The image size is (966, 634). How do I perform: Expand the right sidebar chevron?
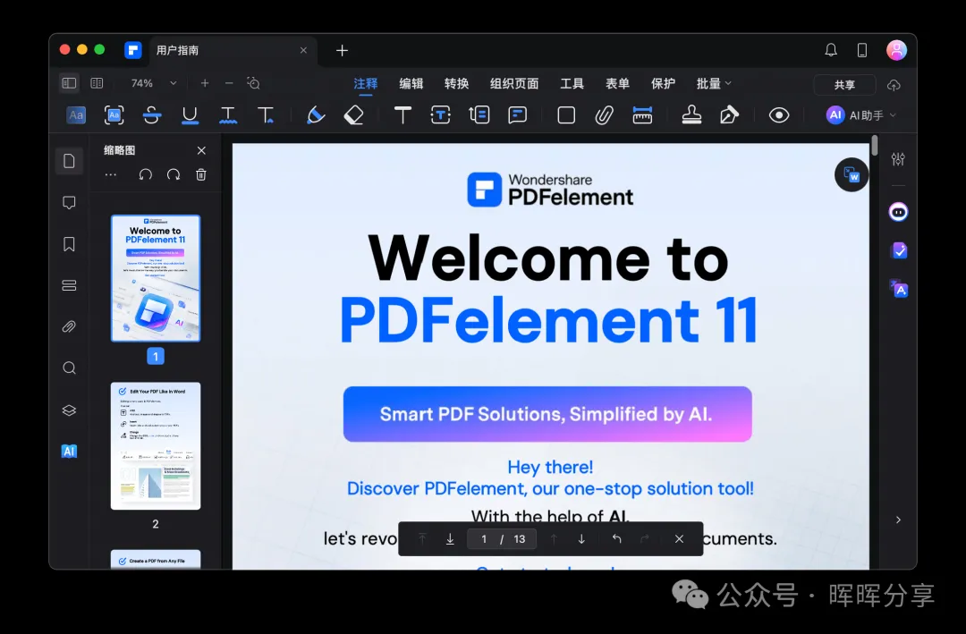pos(898,520)
